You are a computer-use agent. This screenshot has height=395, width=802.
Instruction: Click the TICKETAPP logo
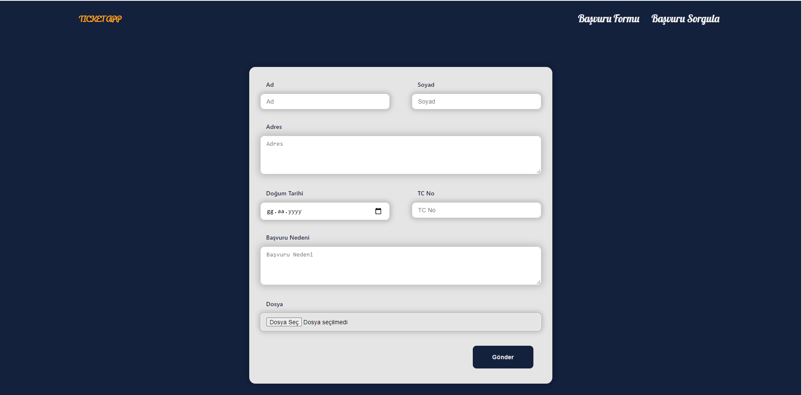pyautogui.click(x=100, y=19)
